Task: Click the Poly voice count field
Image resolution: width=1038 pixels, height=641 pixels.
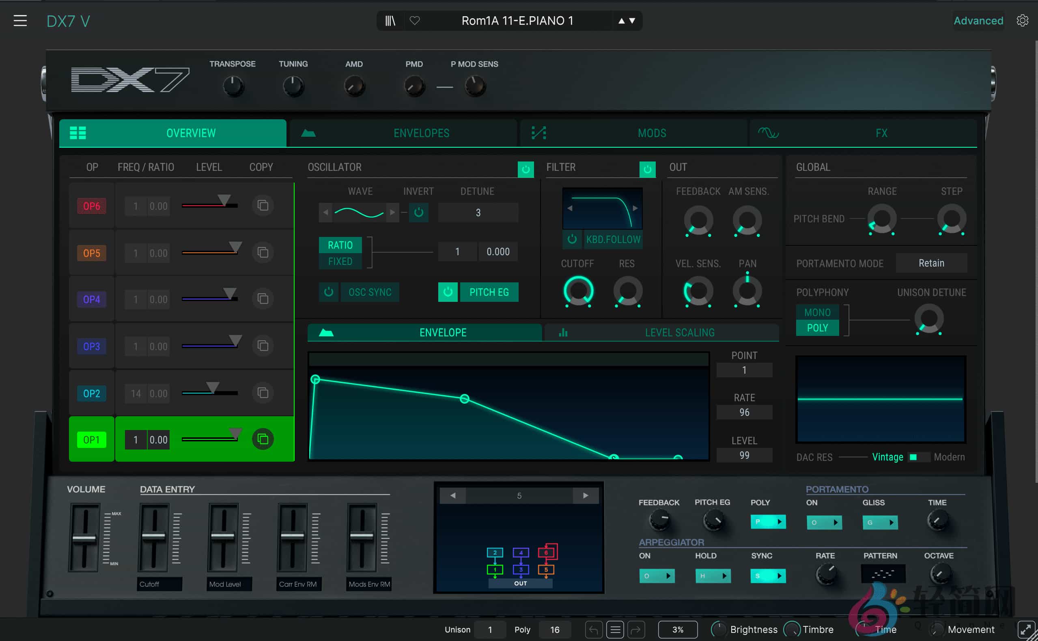Action: [x=555, y=630]
